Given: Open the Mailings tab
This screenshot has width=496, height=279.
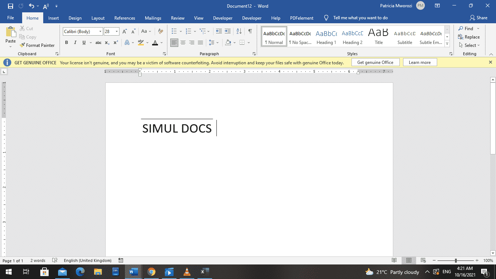Looking at the screenshot, I should (153, 18).
